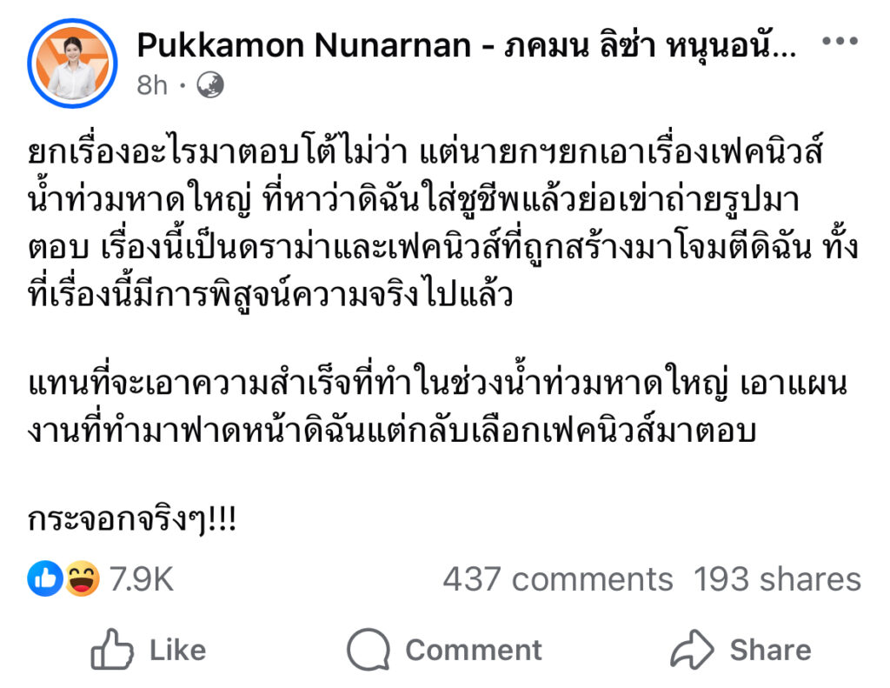
Task: Open the Pukkamon Nunarnan page name link
Action: [306, 46]
